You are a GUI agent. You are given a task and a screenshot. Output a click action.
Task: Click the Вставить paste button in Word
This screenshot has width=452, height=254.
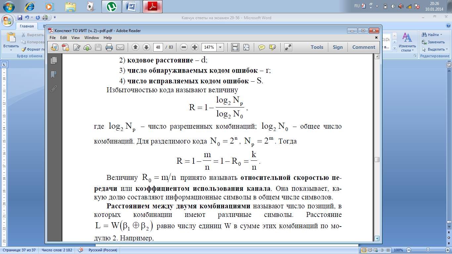click(11, 42)
